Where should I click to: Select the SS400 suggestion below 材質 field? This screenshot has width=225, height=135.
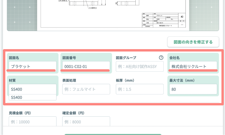33,97
